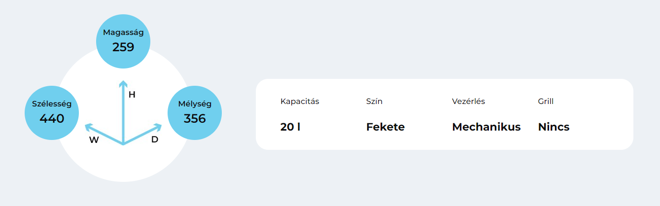Screen dimensions: 660x206
Task: Click the Fekete color value
Action: point(385,127)
